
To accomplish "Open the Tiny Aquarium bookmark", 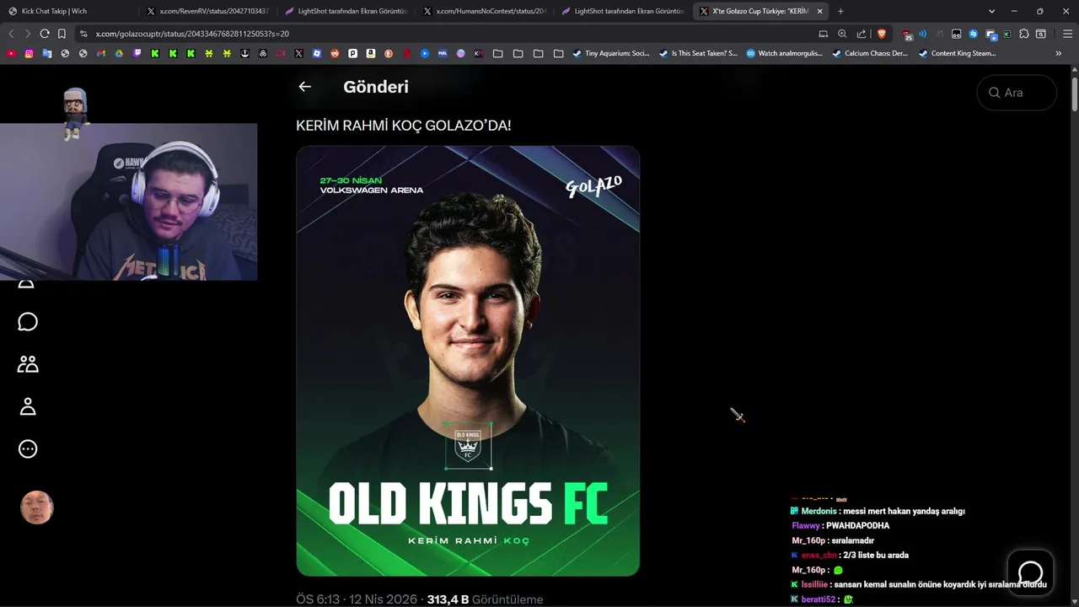I will point(611,53).
